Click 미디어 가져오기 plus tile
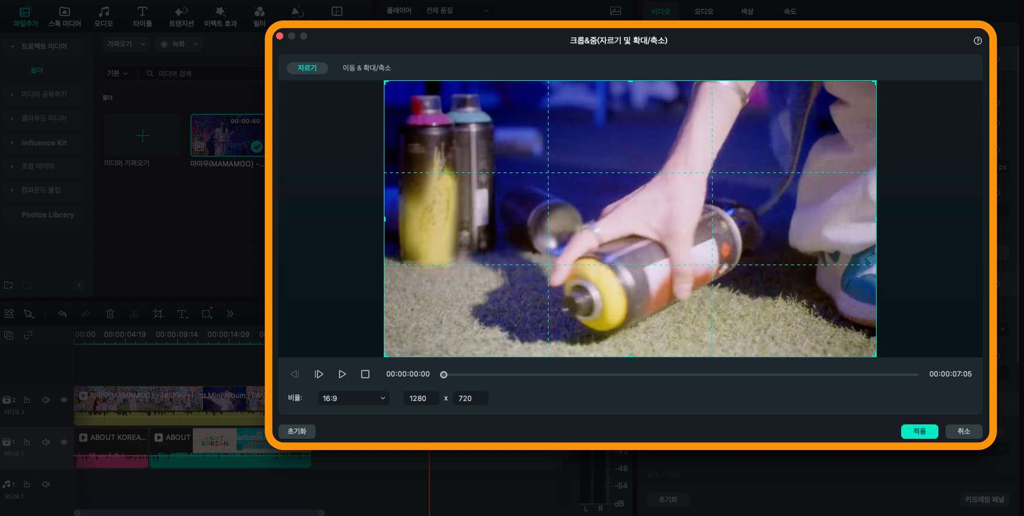The height and width of the screenshot is (516, 1024). pyautogui.click(x=143, y=136)
